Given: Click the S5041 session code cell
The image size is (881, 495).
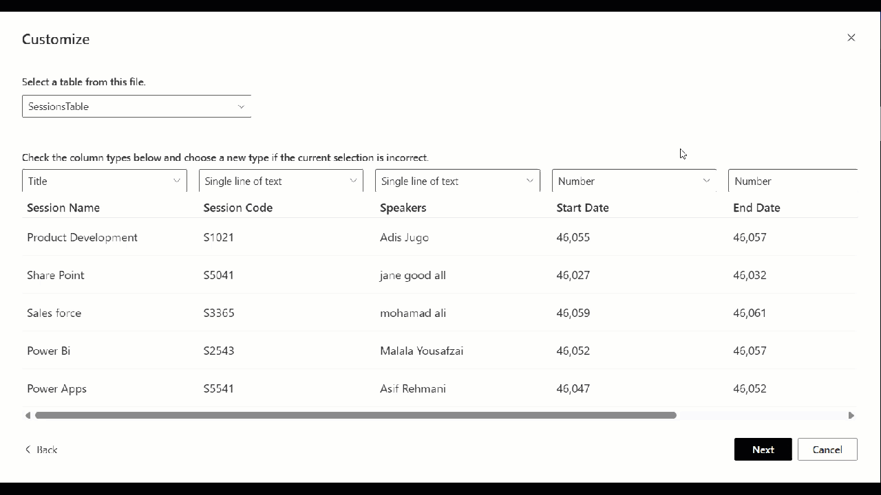Looking at the screenshot, I should coord(219,275).
